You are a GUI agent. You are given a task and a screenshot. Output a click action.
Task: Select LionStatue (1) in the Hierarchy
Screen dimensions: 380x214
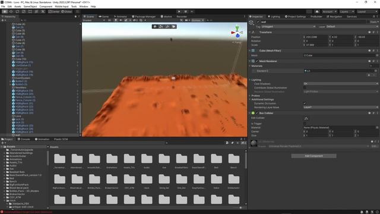tap(23, 65)
